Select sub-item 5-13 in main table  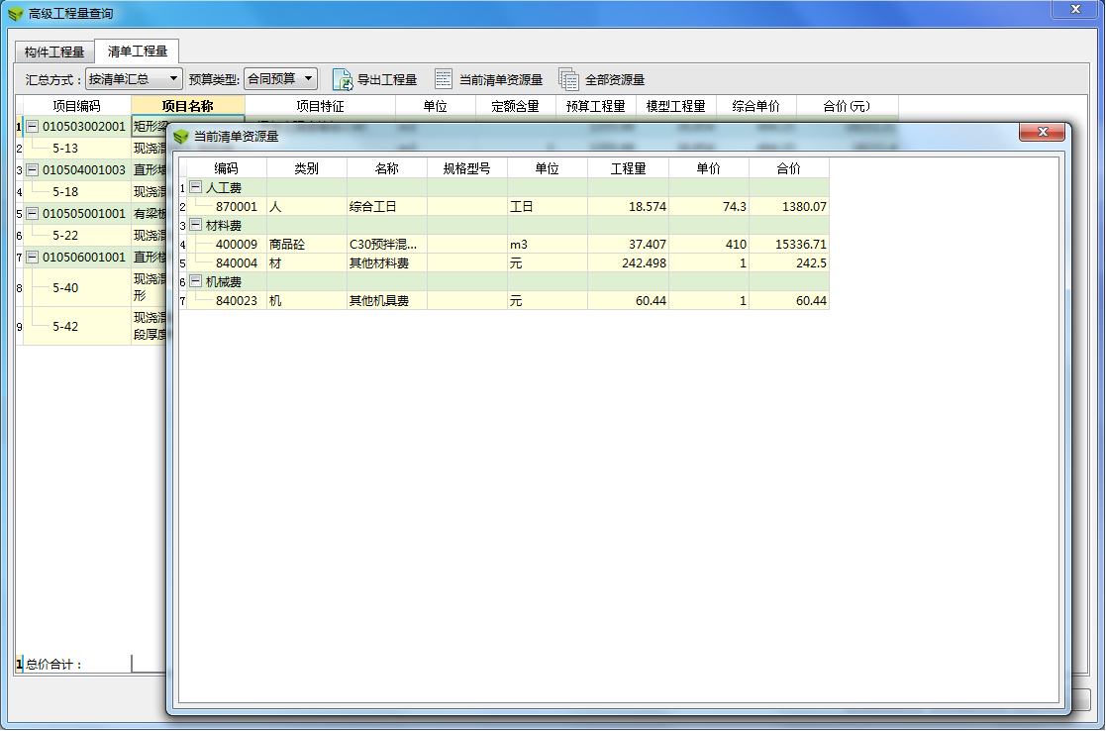tap(77, 149)
